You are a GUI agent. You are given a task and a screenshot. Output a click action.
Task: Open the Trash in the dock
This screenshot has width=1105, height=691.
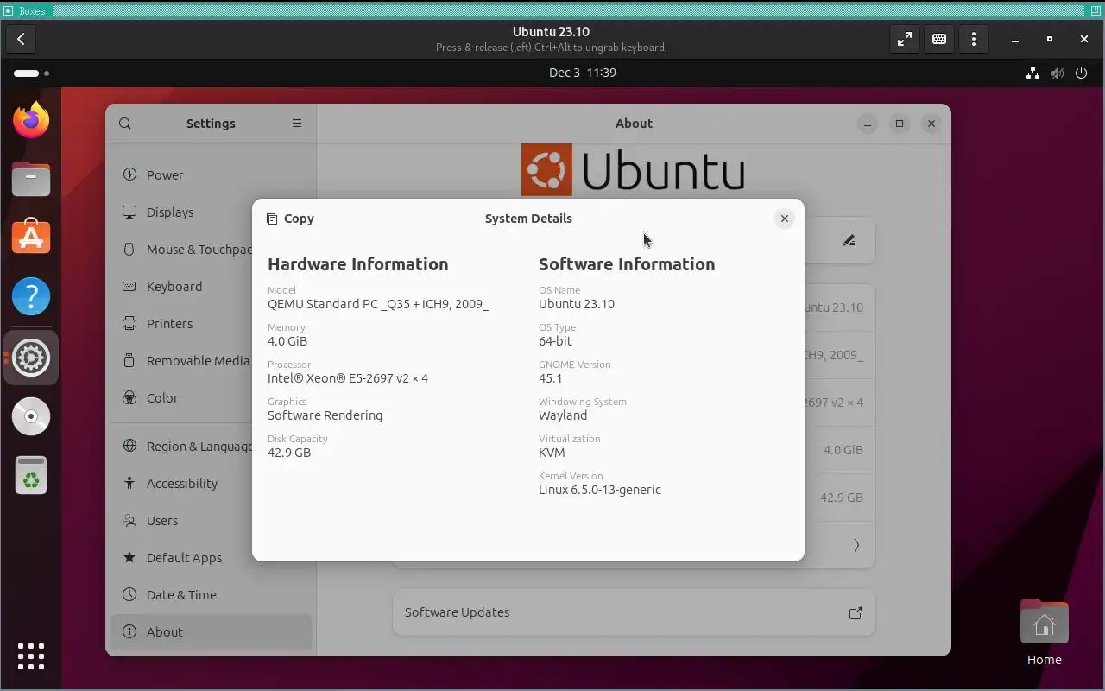point(31,475)
